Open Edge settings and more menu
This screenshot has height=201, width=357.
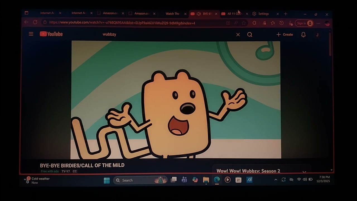(318, 23)
